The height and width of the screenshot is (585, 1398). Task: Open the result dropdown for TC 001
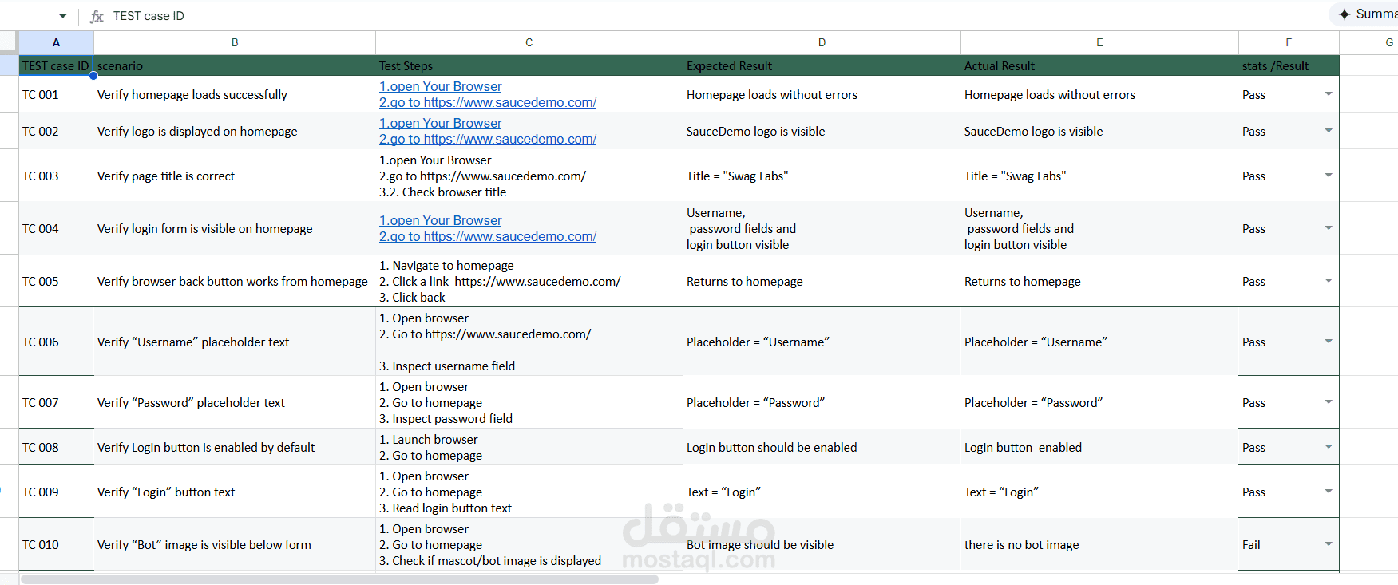1329,94
